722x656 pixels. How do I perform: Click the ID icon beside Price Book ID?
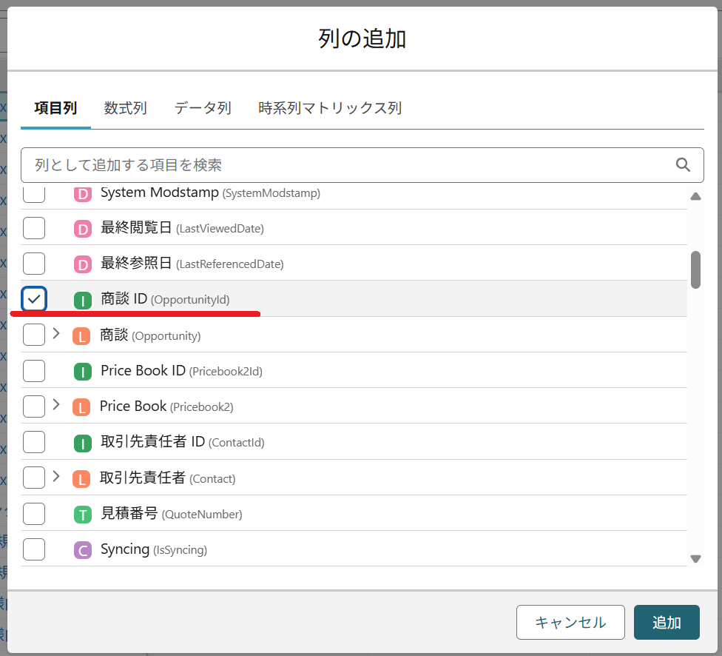click(83, 372)
